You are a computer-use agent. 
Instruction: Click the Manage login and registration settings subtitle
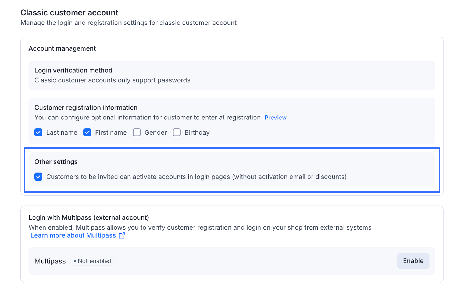(x=128, y=23)
